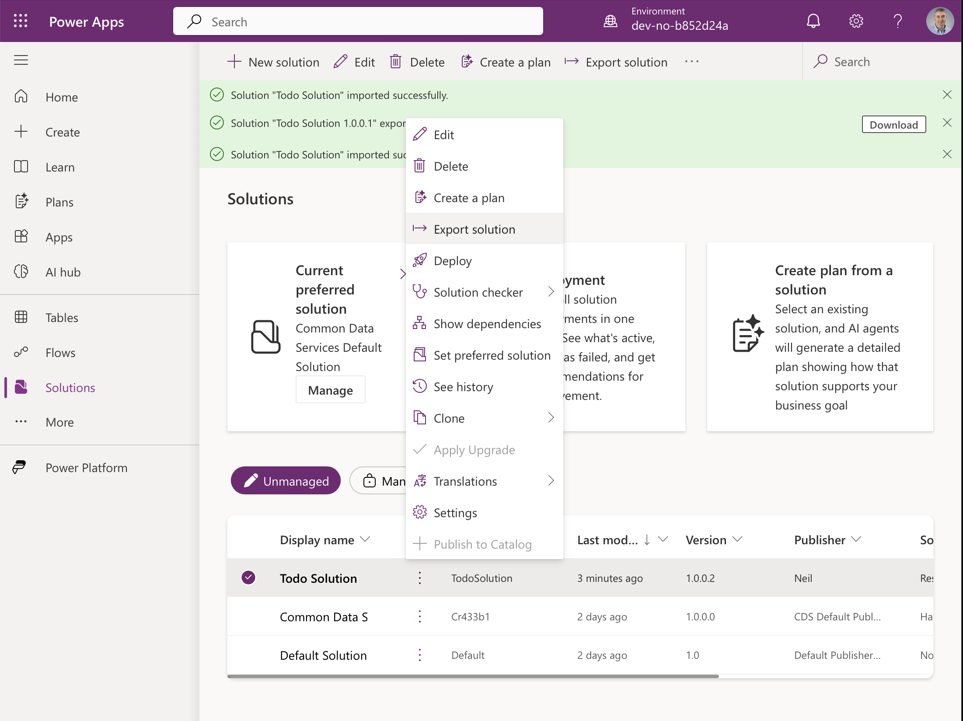Open the settings gear in header
The width and height of the screenshot is (963, 721).
856,21
